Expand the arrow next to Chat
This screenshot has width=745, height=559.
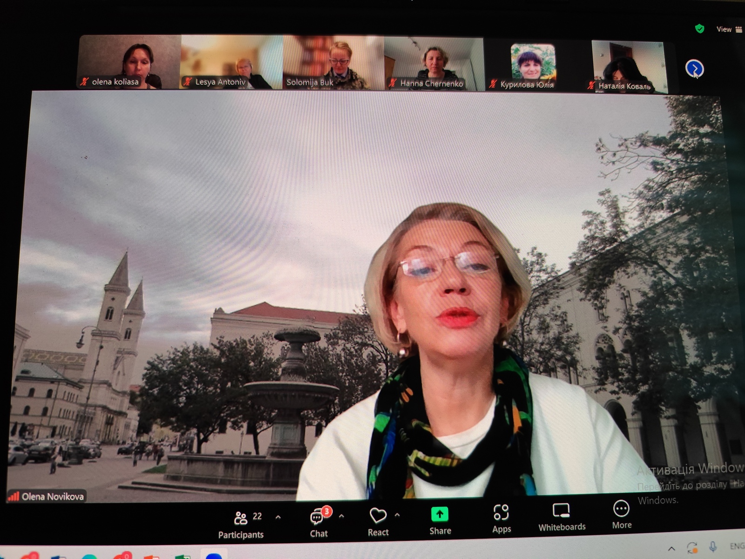coord(341,516)
